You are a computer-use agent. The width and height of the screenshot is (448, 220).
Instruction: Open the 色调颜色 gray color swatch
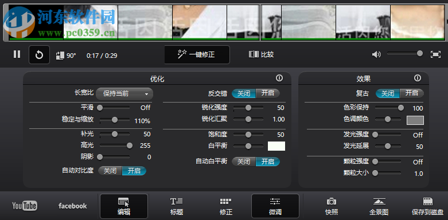pos(415,120)
